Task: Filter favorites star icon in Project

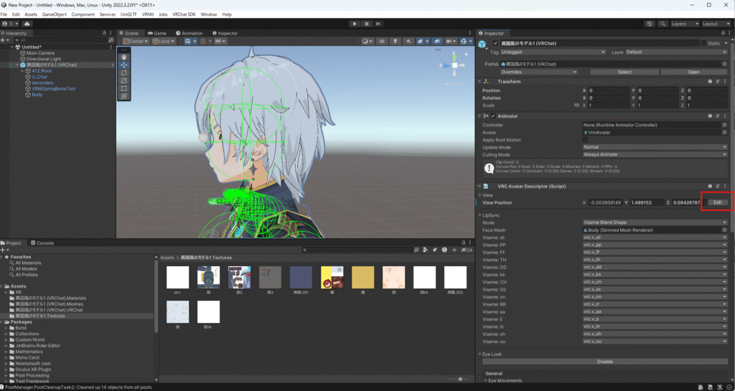Action: (x=454, y=250)
